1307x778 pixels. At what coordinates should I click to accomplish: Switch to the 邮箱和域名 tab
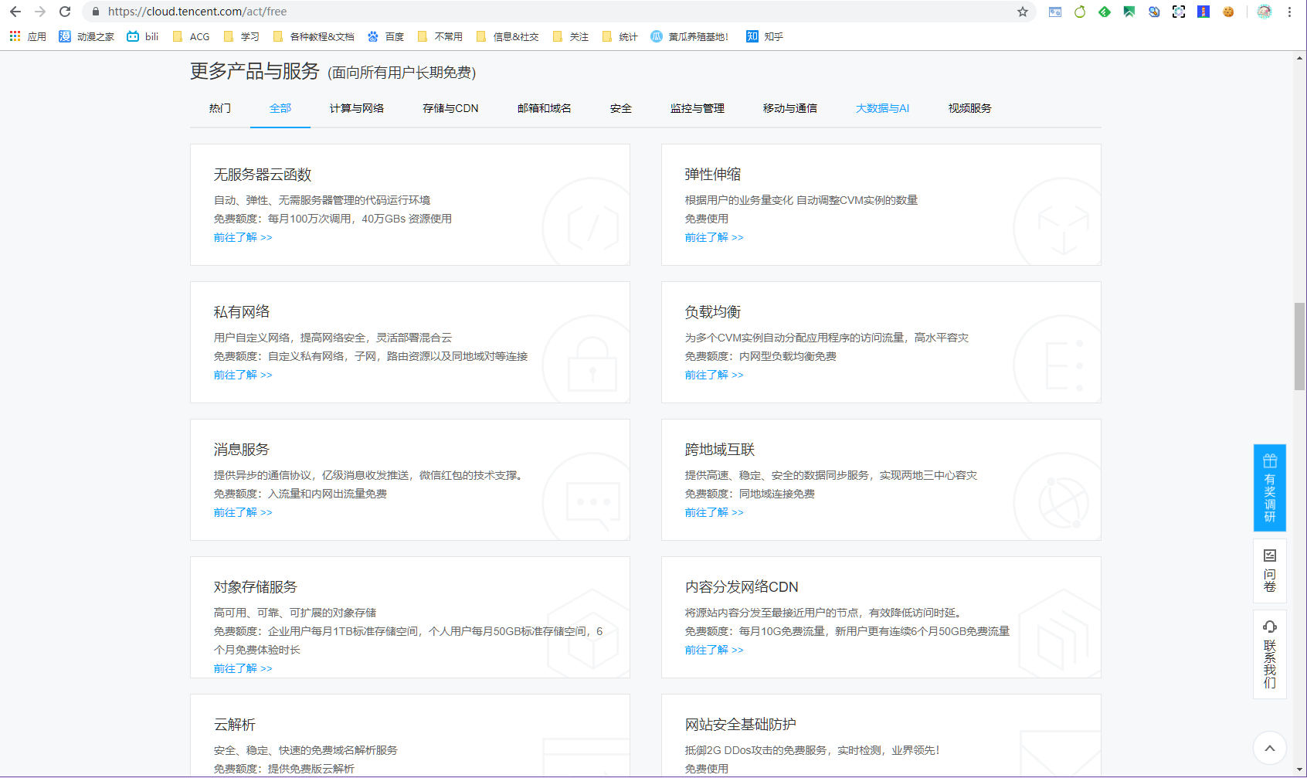point(545,108)
